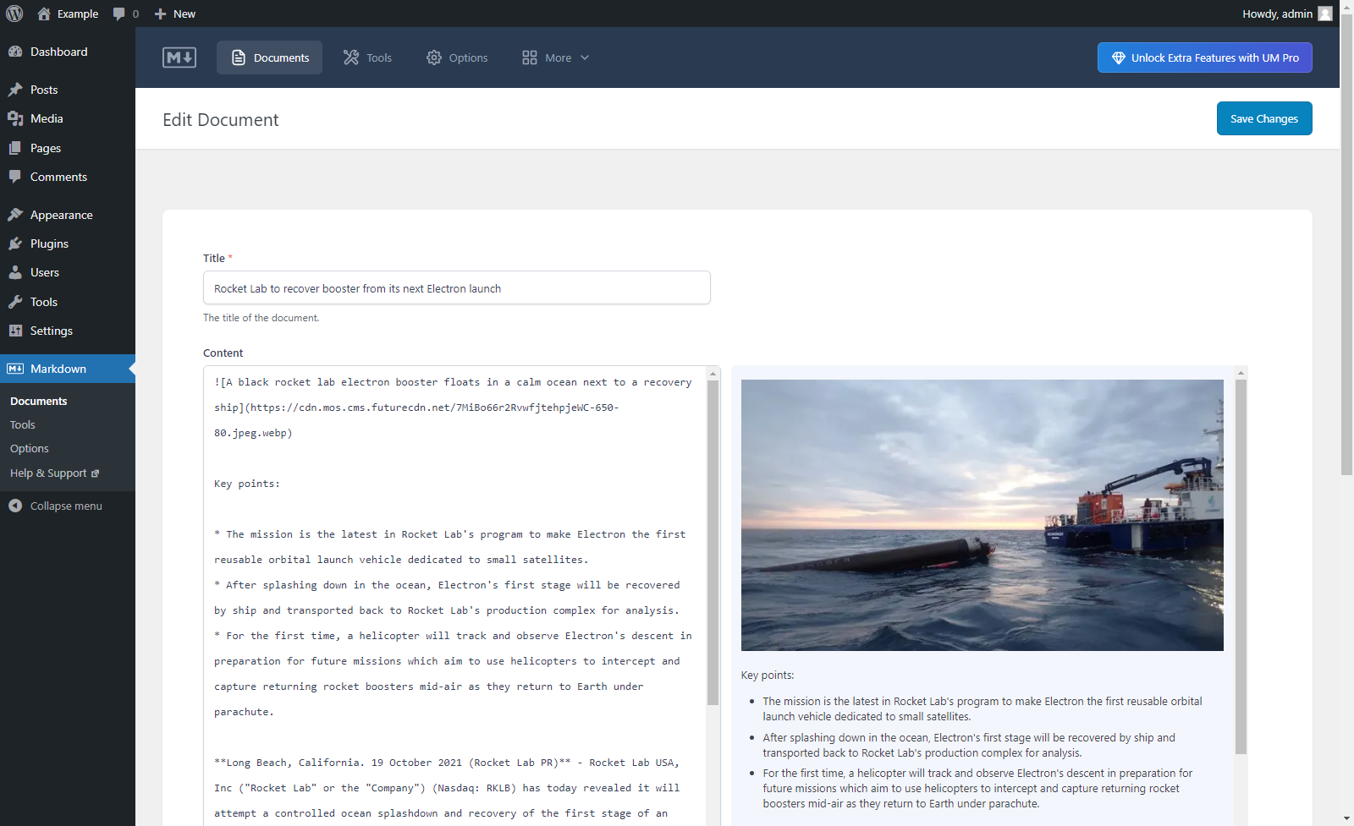Collapse the admin sidebar menu

67,506
